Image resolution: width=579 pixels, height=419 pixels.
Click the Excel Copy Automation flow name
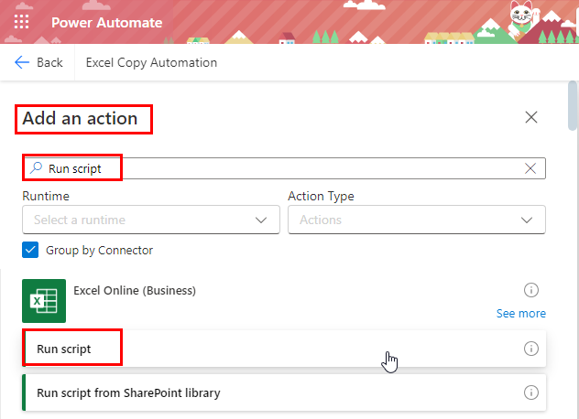(151, 62)
